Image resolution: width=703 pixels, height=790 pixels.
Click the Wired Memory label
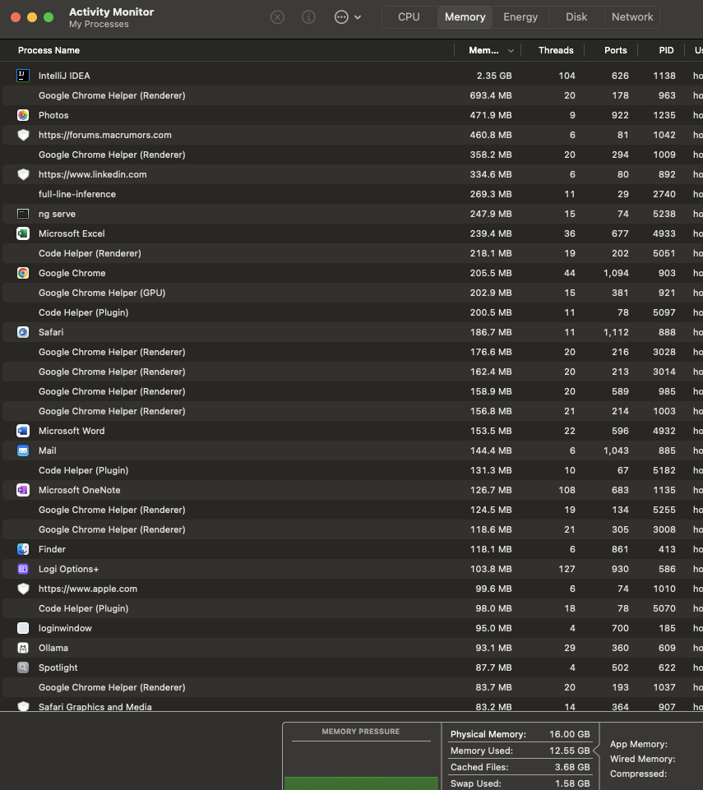[642, 759]
